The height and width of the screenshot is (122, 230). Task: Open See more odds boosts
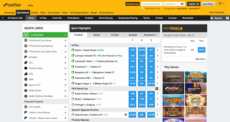tap(201, 59)
